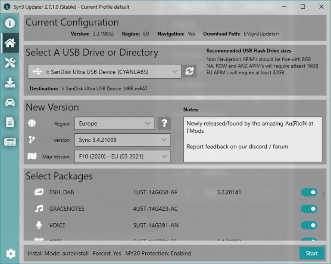The width and height of the screenshot is (331, 264).
Task: Click the VOICE package label
Action: coord(57,225)
